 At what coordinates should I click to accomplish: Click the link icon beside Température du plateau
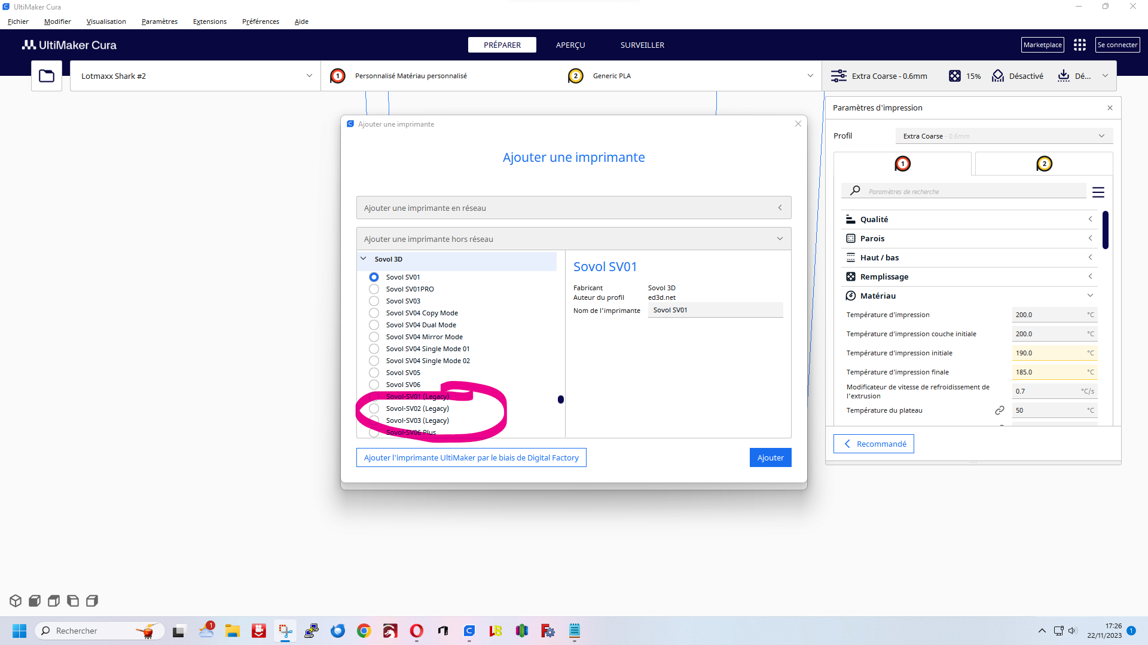999,410
